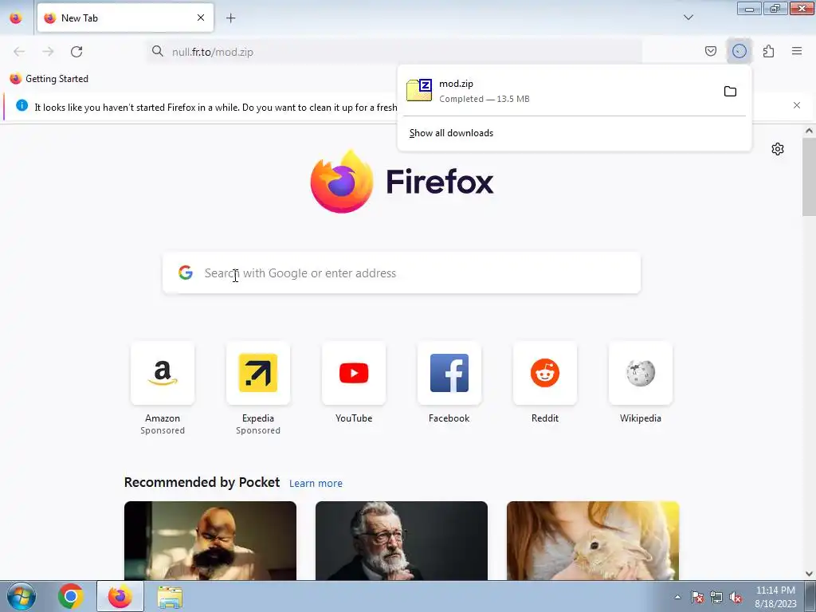Open mod.zip from the downloads panel

click(559, 91)
